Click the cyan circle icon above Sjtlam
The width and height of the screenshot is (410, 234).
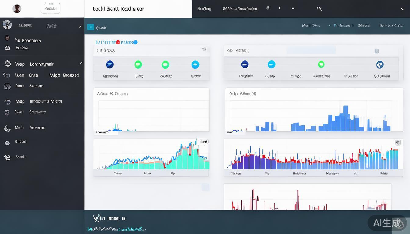pos(195,64)
